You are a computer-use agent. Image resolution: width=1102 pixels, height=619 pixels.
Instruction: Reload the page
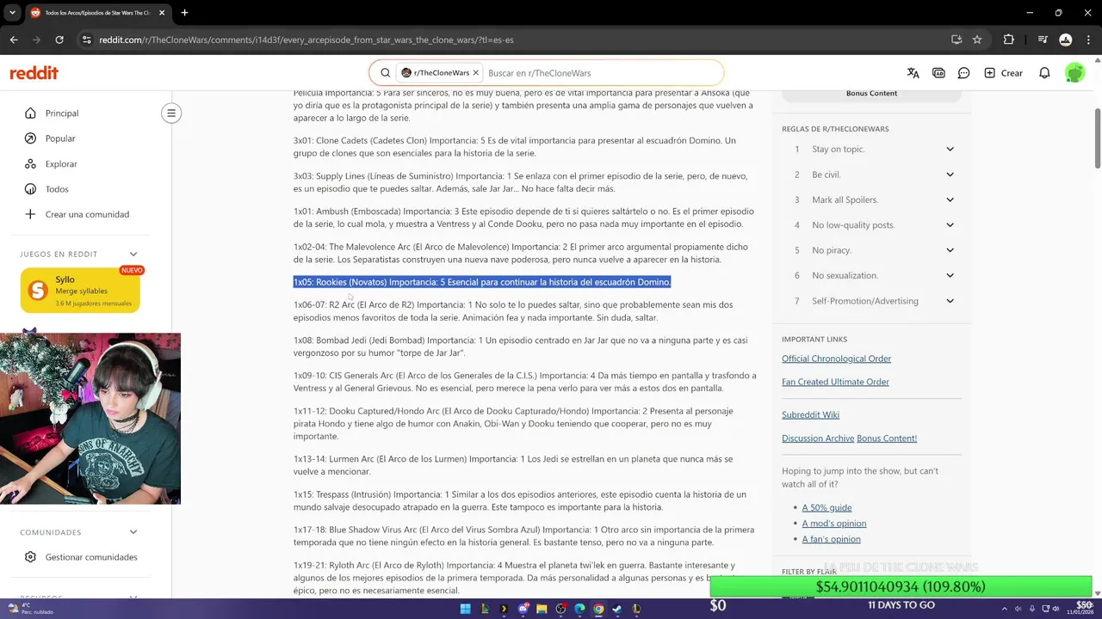(59, 40)
